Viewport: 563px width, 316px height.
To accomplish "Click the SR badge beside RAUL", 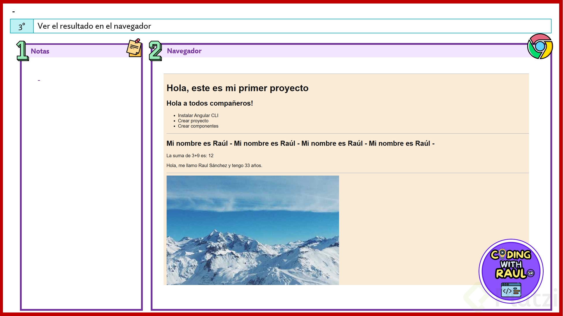I will point(530,273).
